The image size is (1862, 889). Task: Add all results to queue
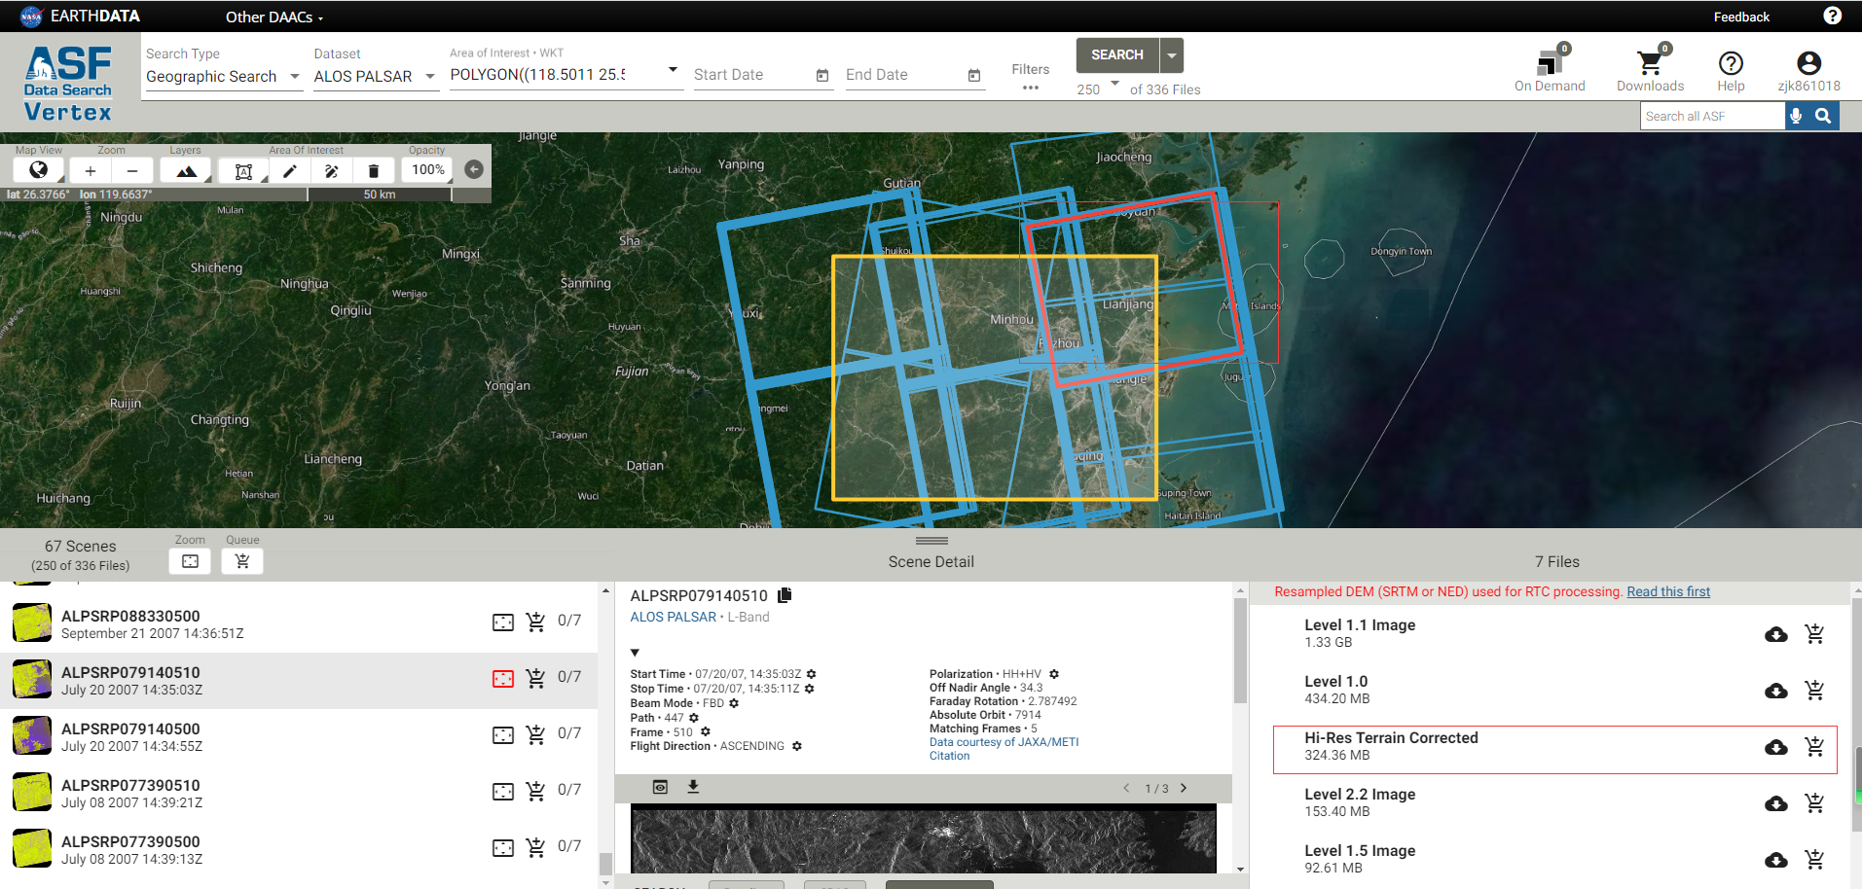click(242, 561)
